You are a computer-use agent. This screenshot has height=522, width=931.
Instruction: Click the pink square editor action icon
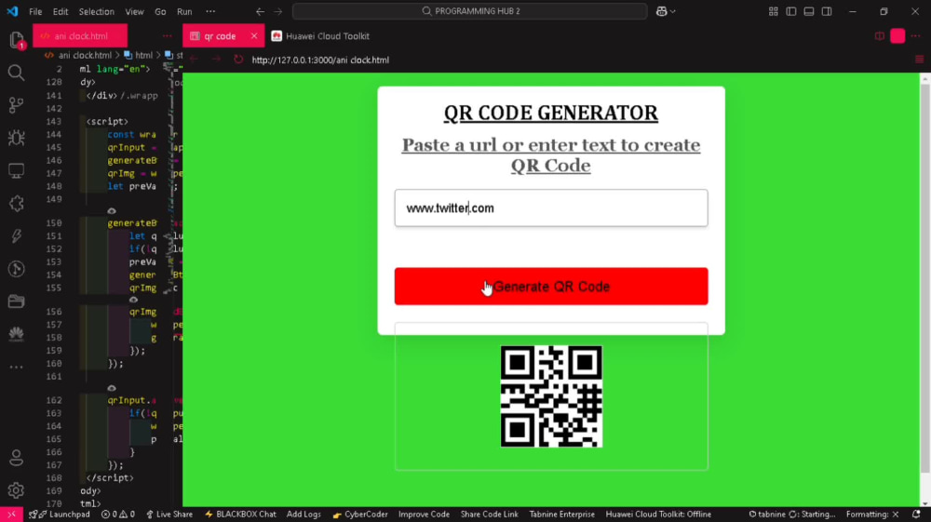click(897, 36)
